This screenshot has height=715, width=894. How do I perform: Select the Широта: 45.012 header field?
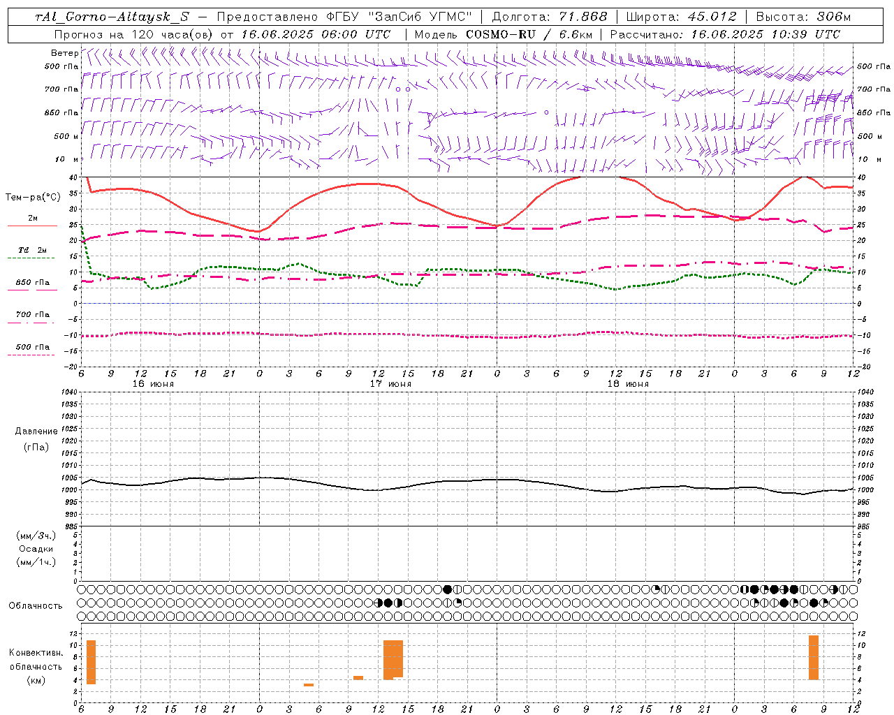click(681, 17)
